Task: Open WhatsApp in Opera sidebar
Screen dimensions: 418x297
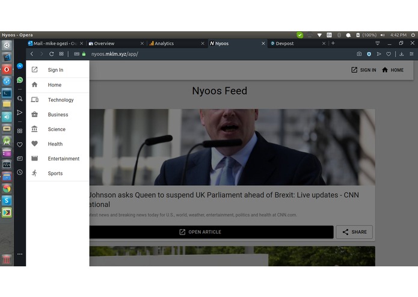Action: 20,80
